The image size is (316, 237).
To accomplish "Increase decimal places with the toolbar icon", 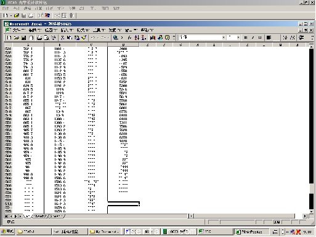I will (285, 38).
